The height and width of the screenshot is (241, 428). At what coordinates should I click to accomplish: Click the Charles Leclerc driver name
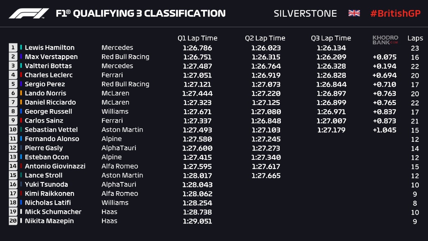[48, 75]
